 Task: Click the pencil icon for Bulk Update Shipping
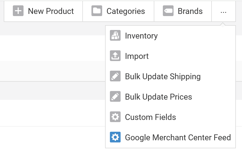[x=115, y=76]
